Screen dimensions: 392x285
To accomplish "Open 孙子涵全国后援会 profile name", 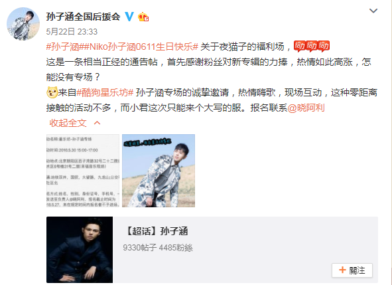I will pos(84,17).
